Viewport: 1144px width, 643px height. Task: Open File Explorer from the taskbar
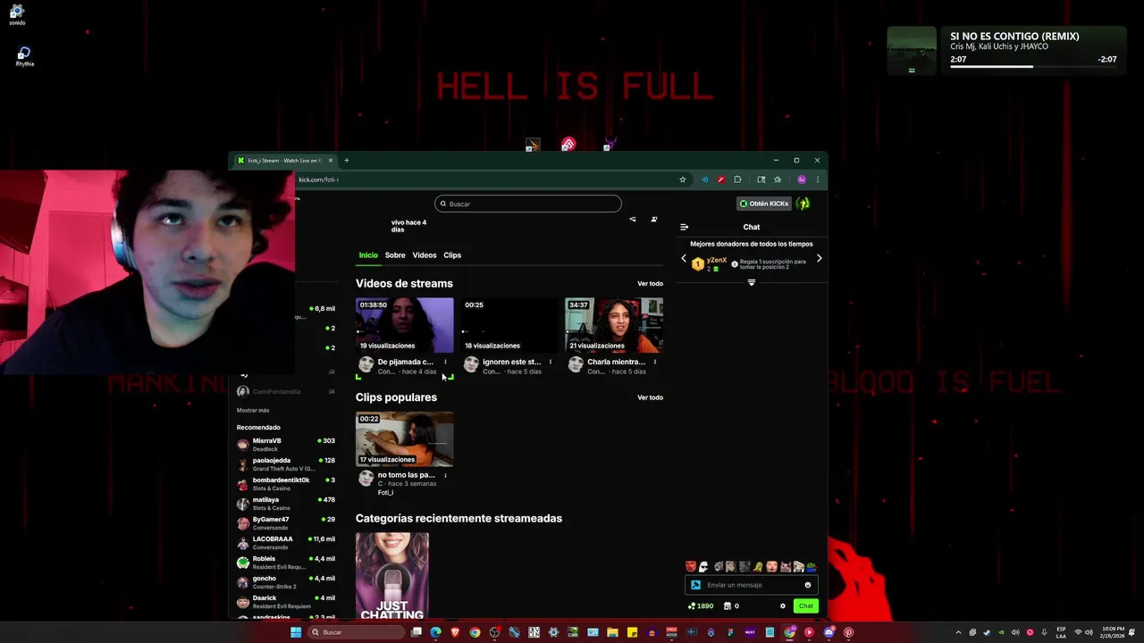pos(612,632)
